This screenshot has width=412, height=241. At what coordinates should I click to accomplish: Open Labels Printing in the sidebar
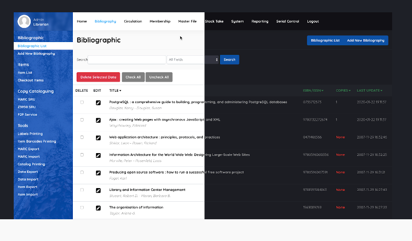click(30, 134)
